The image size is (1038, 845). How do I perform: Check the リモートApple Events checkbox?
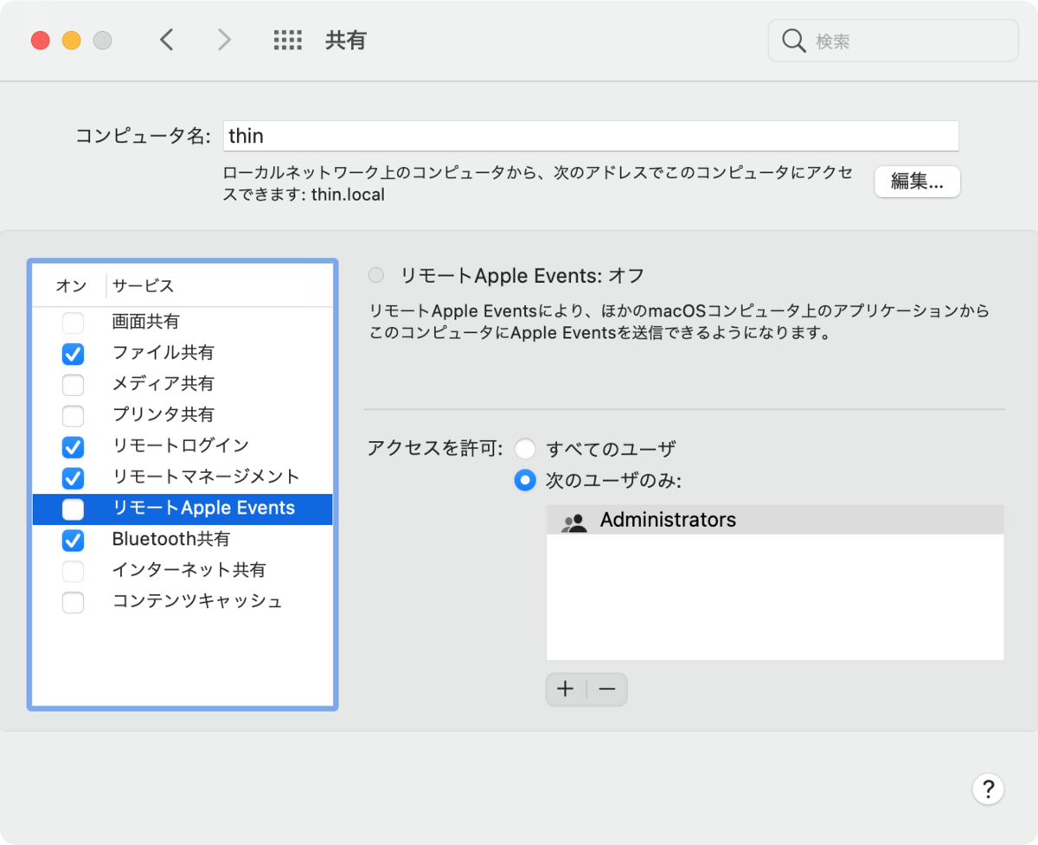(x=74, y=509)
